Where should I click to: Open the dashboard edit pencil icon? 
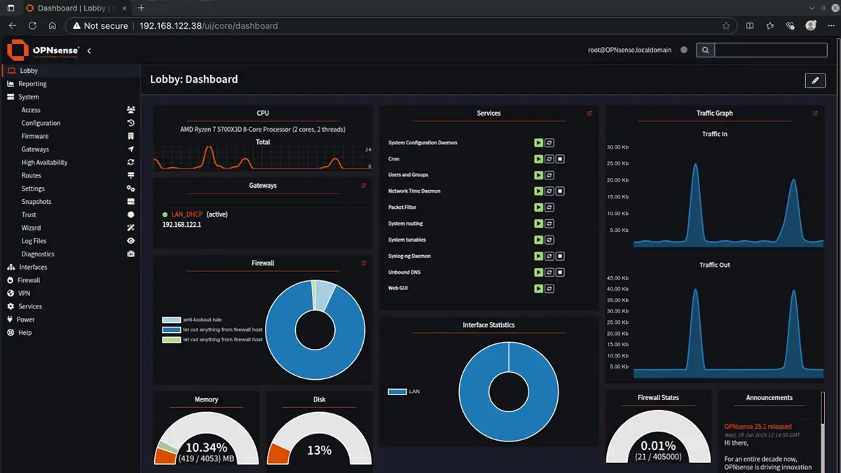click(814, 81)
